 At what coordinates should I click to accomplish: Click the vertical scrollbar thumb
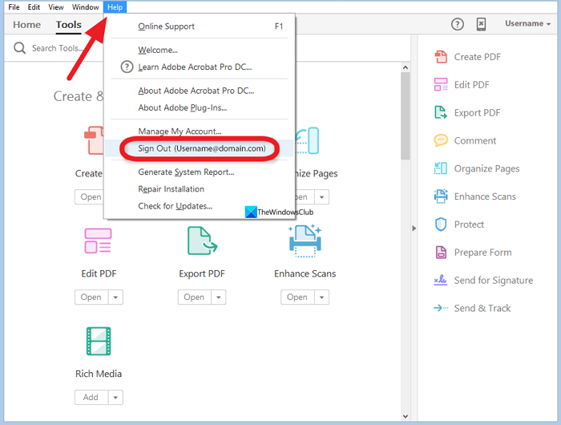(405, 116)
